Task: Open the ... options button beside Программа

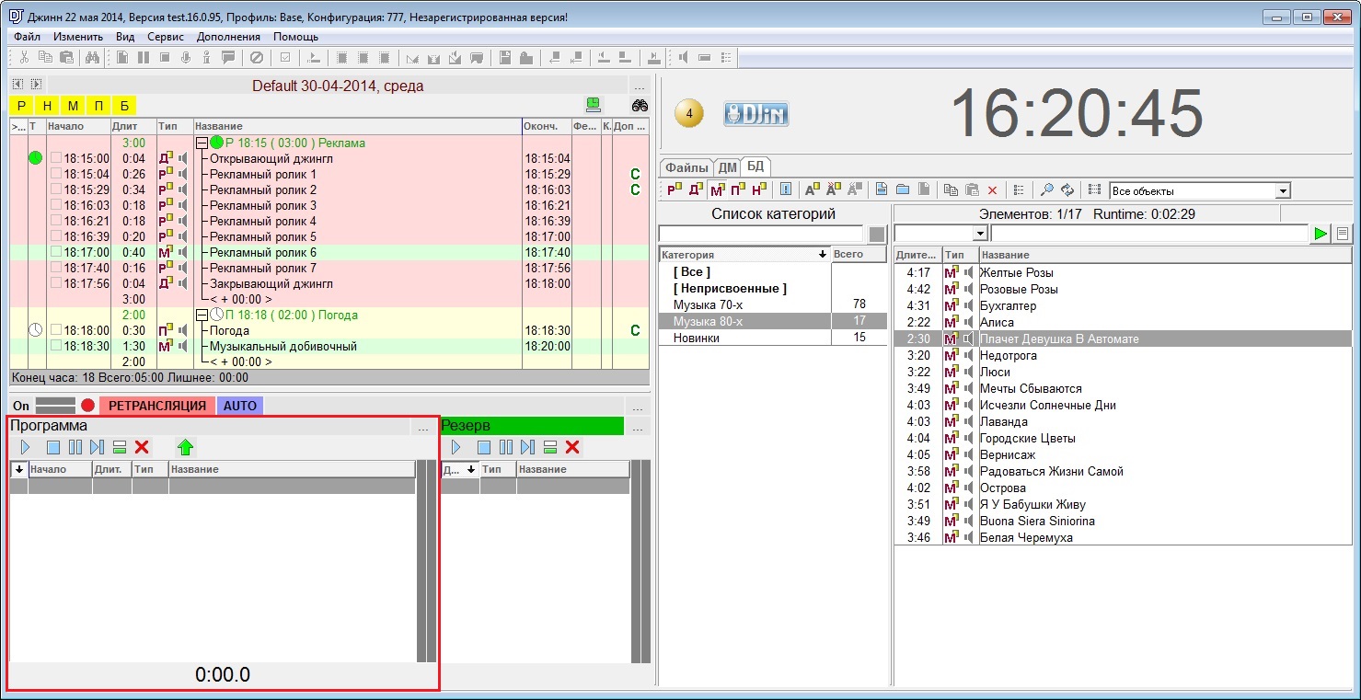Action: point(422,427)
